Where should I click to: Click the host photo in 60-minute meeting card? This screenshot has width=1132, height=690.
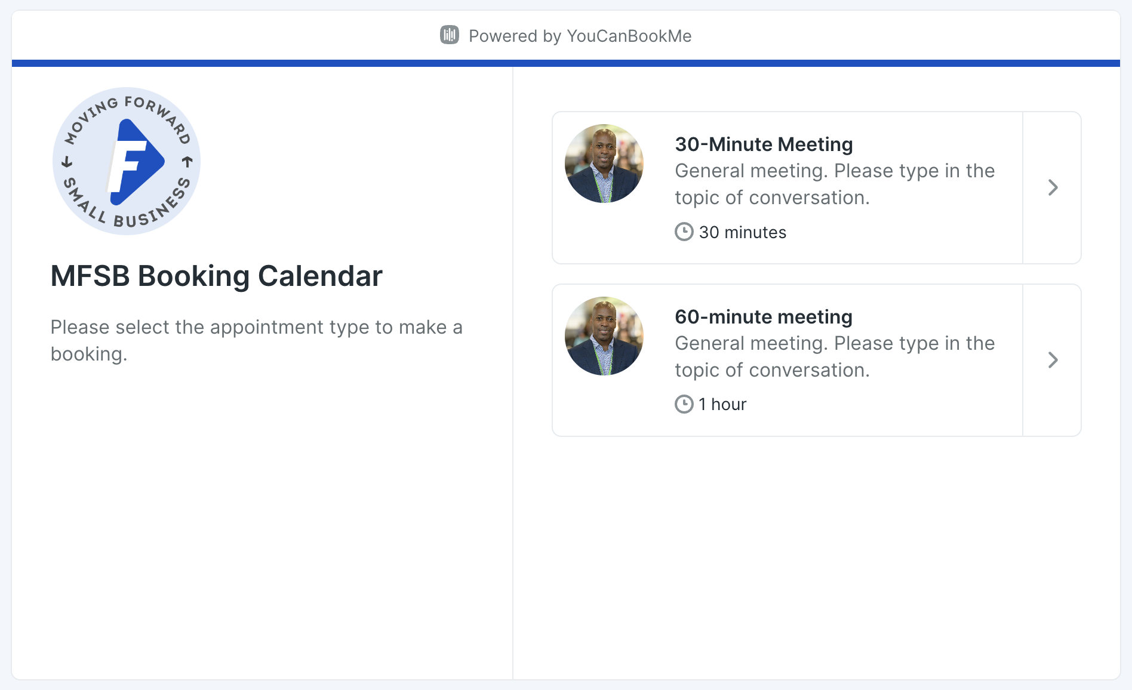pyautogui.click(x=604, y=336)
